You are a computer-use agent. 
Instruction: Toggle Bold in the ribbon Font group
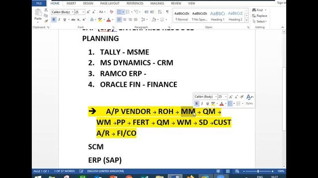[x=54, y=20]
